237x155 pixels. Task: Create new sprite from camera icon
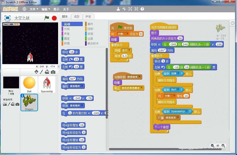tap(53, 72)
